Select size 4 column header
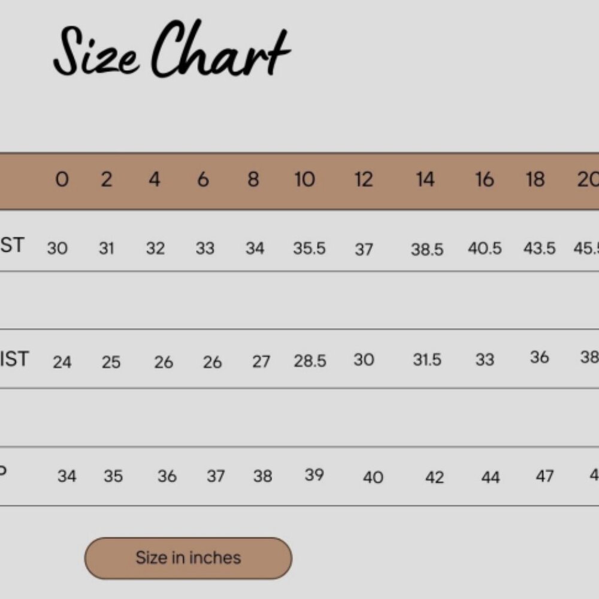This screenshot has height=599, width=599. point(155,179)
